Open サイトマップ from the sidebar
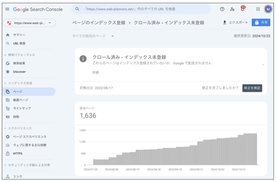This screenshot has width=276, height=182. tap(22, 108)
